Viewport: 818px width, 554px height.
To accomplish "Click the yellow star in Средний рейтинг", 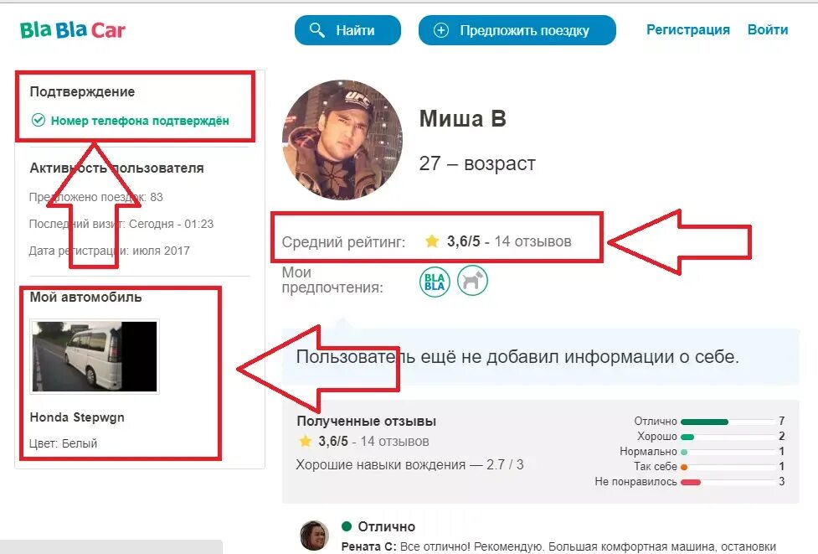I will [432, 241].
